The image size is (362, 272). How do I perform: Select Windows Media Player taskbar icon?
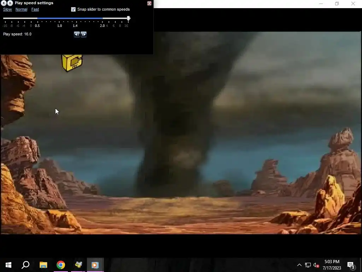pos(95,265)
